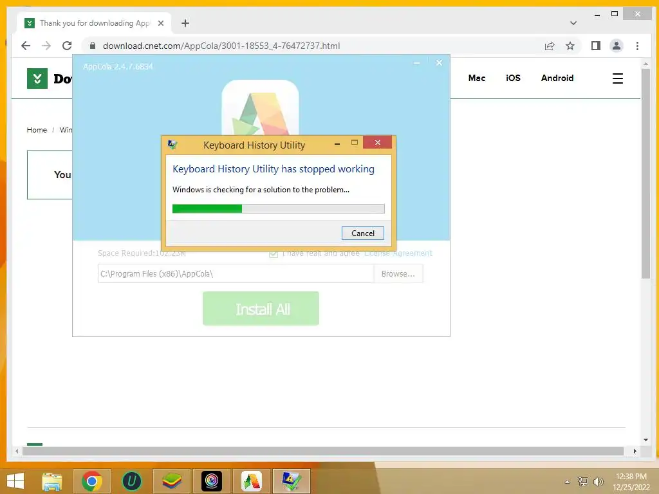The width and height of the screenshot is (659, 494).
Task: Click the scroll right arrow
Action: 635,451
